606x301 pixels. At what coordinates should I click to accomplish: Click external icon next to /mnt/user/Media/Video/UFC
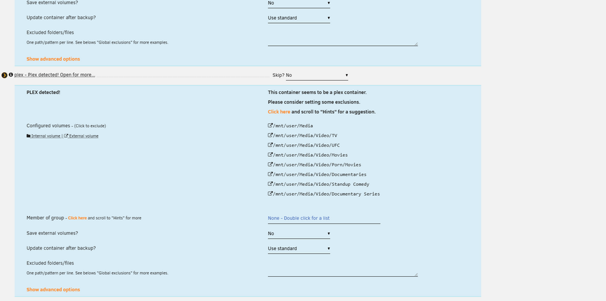pyautogui.click(x=270, y=145)
